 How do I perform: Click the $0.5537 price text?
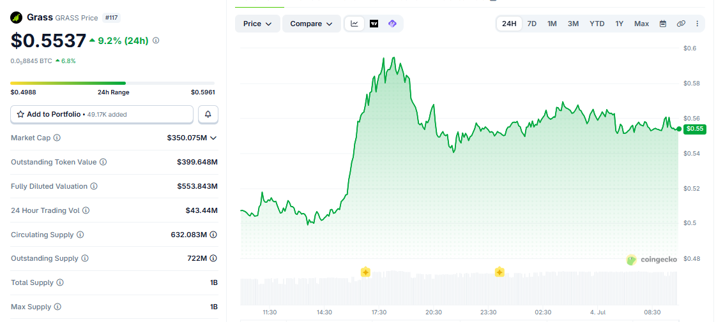click(x=49, y=41)
